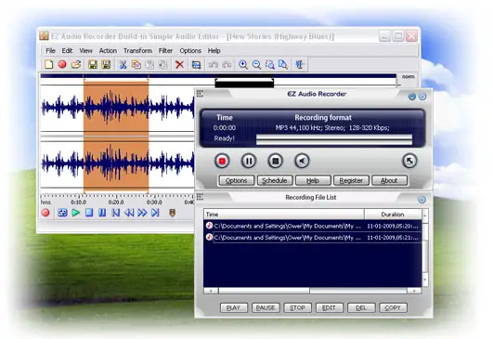
Task: Collapse Recording File List with round button
Action: [x=422, y=200]
